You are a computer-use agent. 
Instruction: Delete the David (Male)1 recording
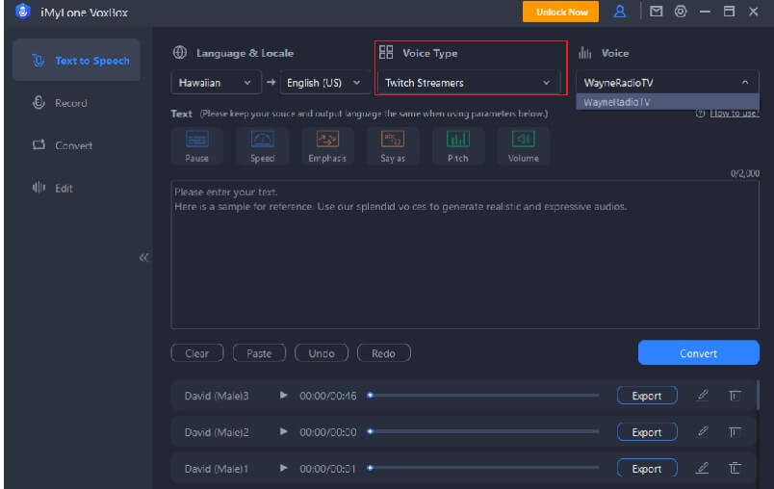pos(735,468)
